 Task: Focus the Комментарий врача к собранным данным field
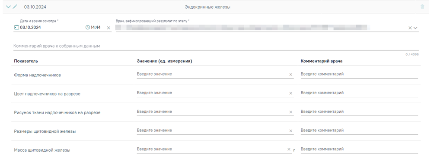click(x=216, y=46)
